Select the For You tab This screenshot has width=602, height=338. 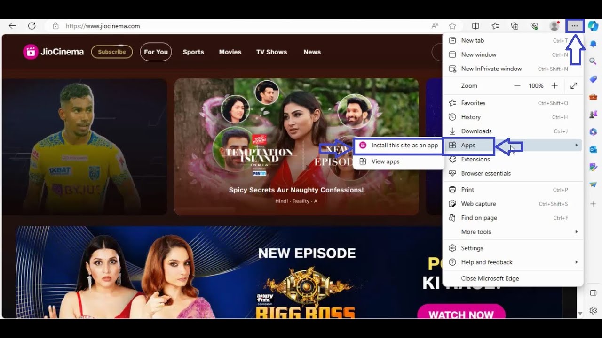pyautogui.click(x=156, y=52)
